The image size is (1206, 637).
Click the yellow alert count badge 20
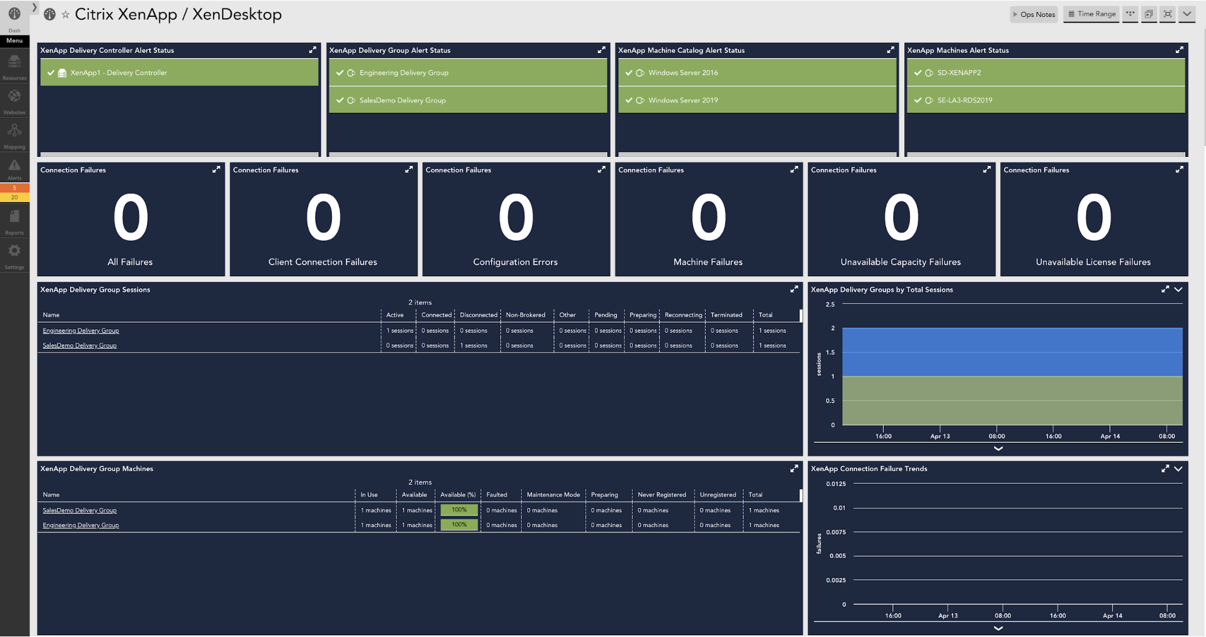click(14, 197)
